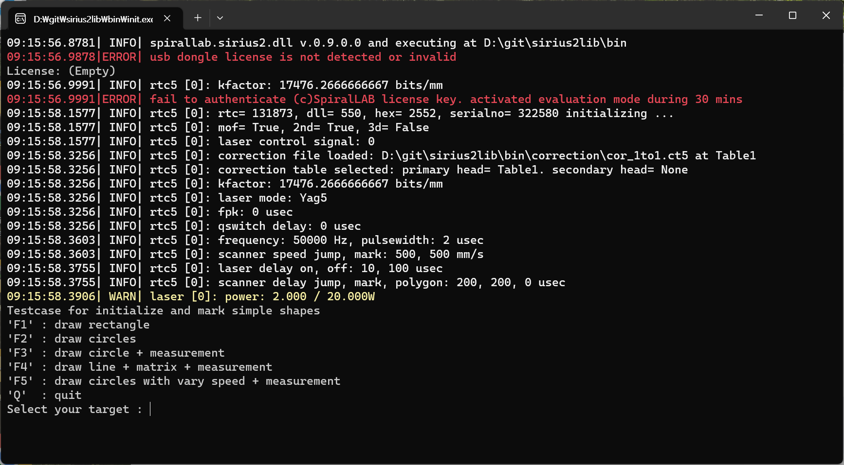844x465 pixels.
Task: Open a new tab with the plus button
Action: [198, 18]
